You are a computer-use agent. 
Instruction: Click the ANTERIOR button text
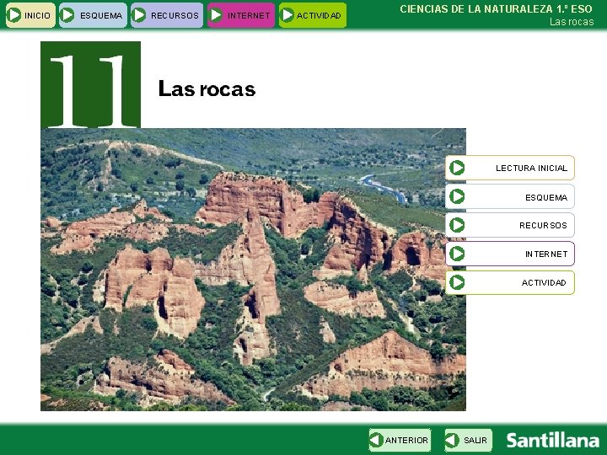(406, 441)
